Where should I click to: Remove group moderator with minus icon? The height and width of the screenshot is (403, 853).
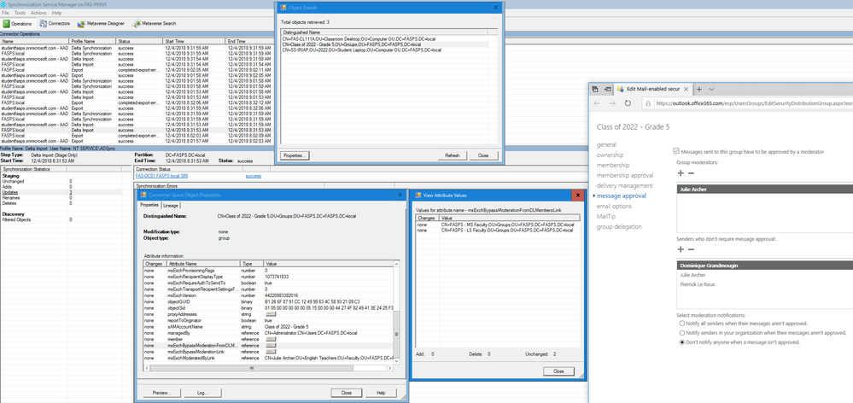click(x=691, y=173)
